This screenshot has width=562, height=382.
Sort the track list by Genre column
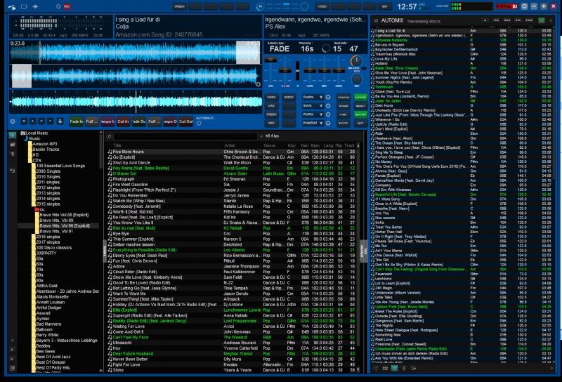270,145
